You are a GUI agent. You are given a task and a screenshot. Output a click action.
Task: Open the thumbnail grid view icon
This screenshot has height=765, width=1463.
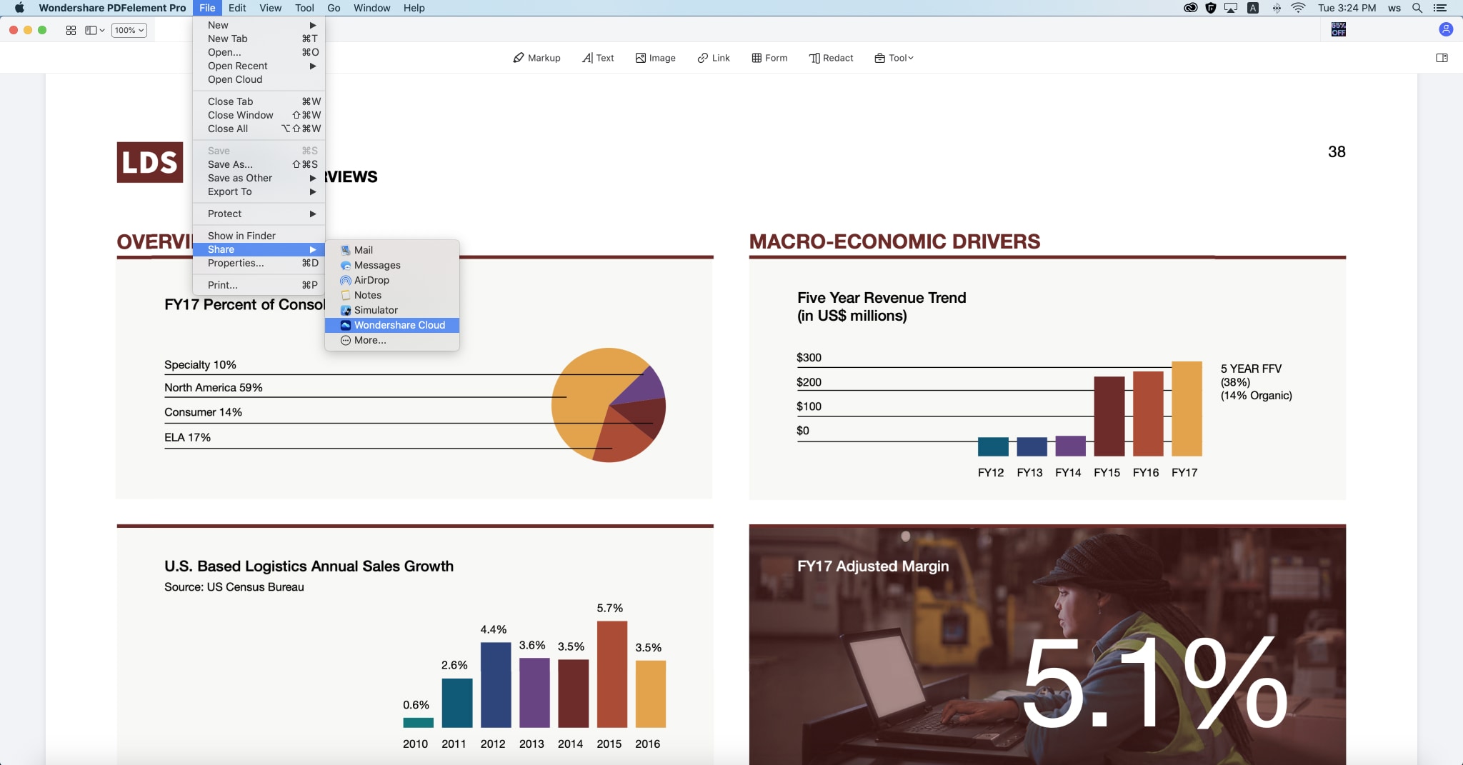tap(71, 30)
